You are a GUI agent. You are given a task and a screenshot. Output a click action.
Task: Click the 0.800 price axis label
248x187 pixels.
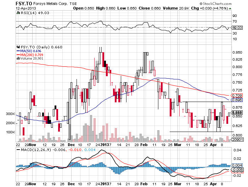[237, 67]
